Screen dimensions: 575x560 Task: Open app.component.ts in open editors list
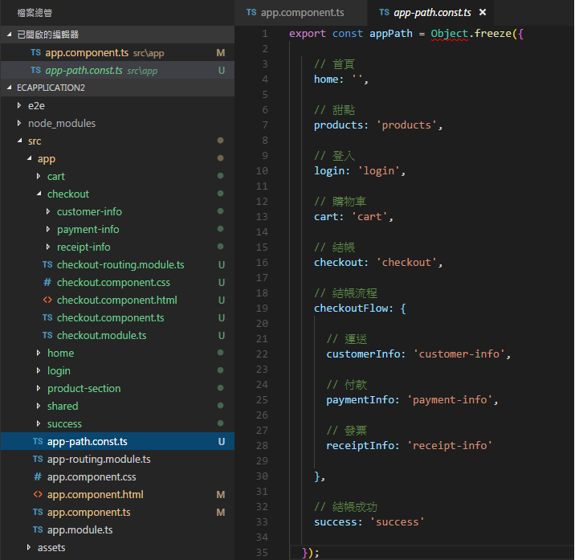pyautogui.click(x=117, y=53)
